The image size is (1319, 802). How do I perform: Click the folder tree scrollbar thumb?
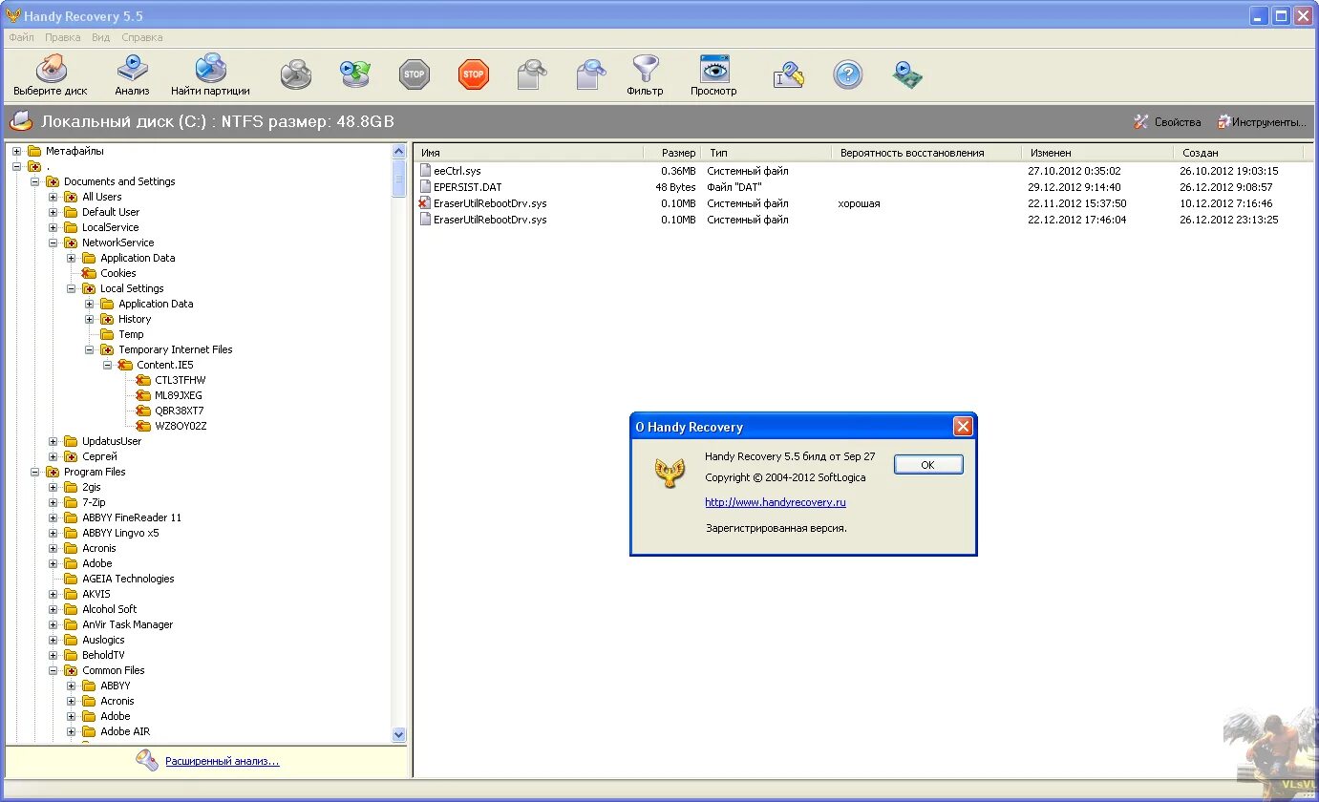[x=399, y=178]
